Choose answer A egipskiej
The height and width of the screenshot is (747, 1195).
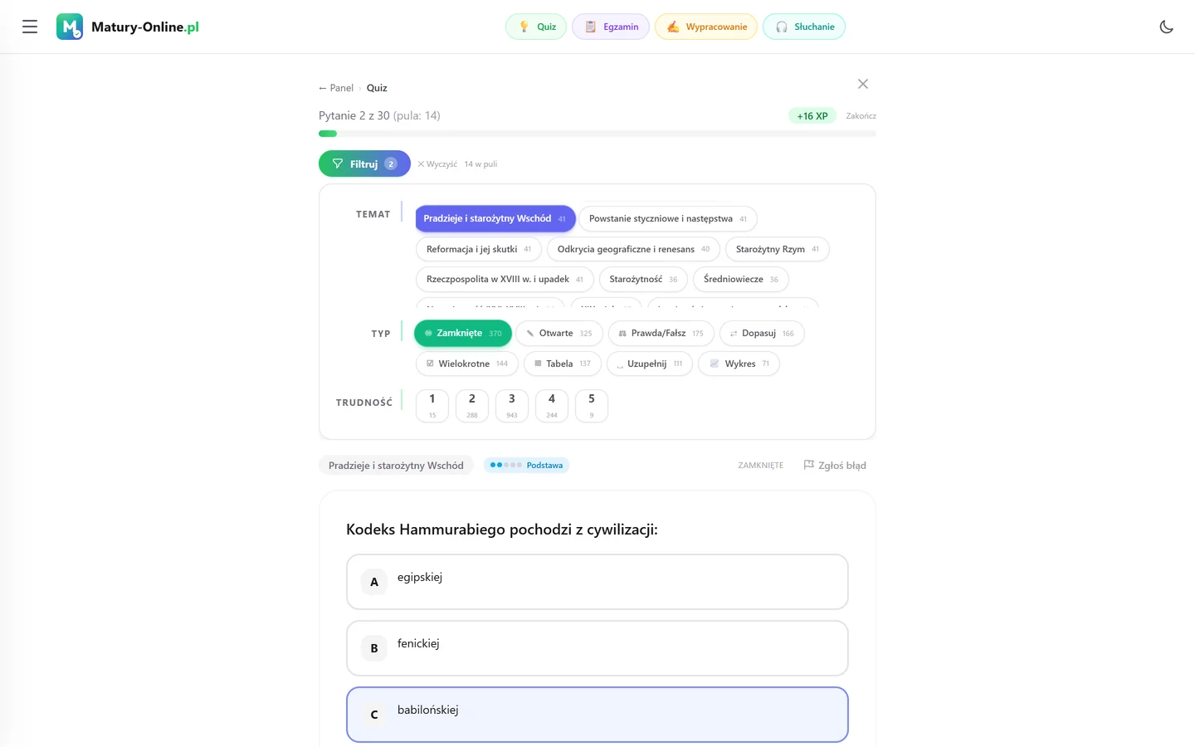(597, 582)
